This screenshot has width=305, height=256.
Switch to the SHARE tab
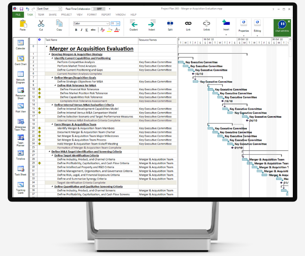tap(52, 15)
